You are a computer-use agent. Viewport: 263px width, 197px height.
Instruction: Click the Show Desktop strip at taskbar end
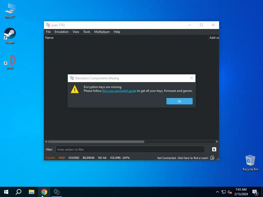point(262,192)
